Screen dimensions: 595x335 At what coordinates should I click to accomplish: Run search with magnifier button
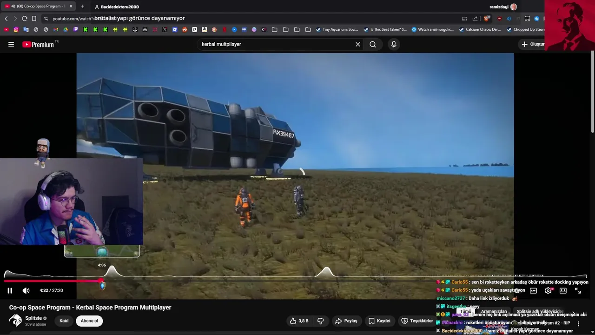coord(373,44)
